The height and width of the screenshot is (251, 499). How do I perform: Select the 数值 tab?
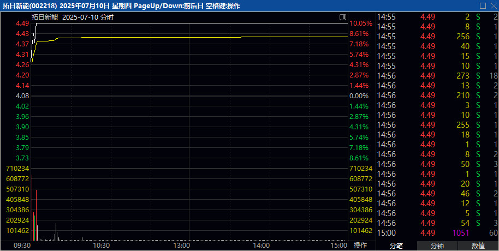pos(478,246)
